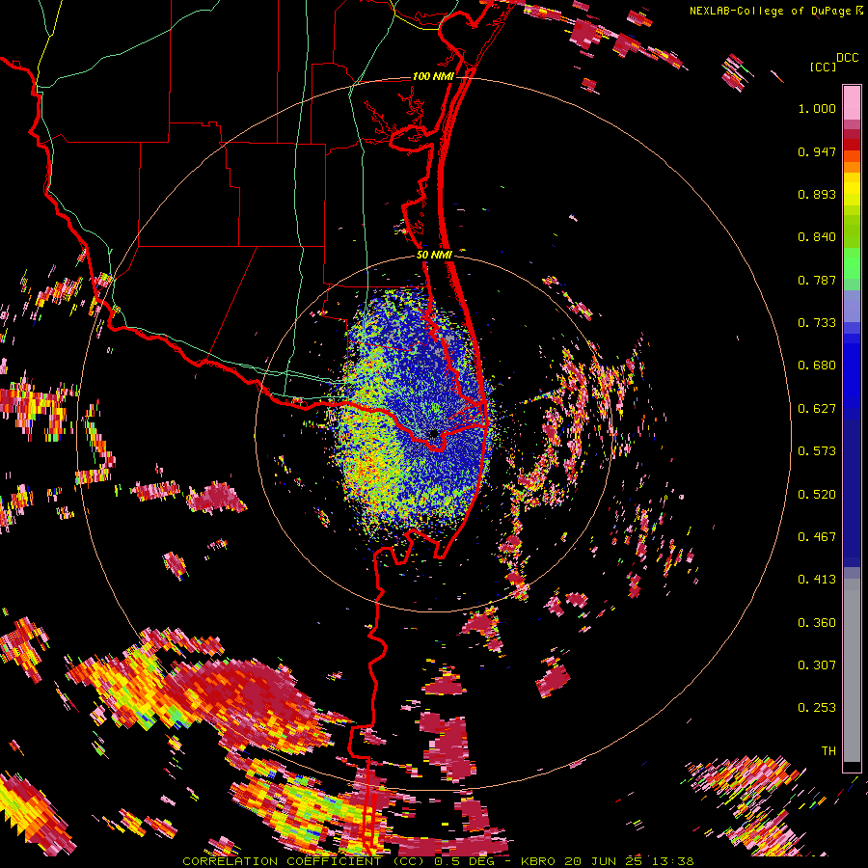The image size is (868, 868).
Task: Click the pink top segment of color scale
Action: [x=852, y=102]
